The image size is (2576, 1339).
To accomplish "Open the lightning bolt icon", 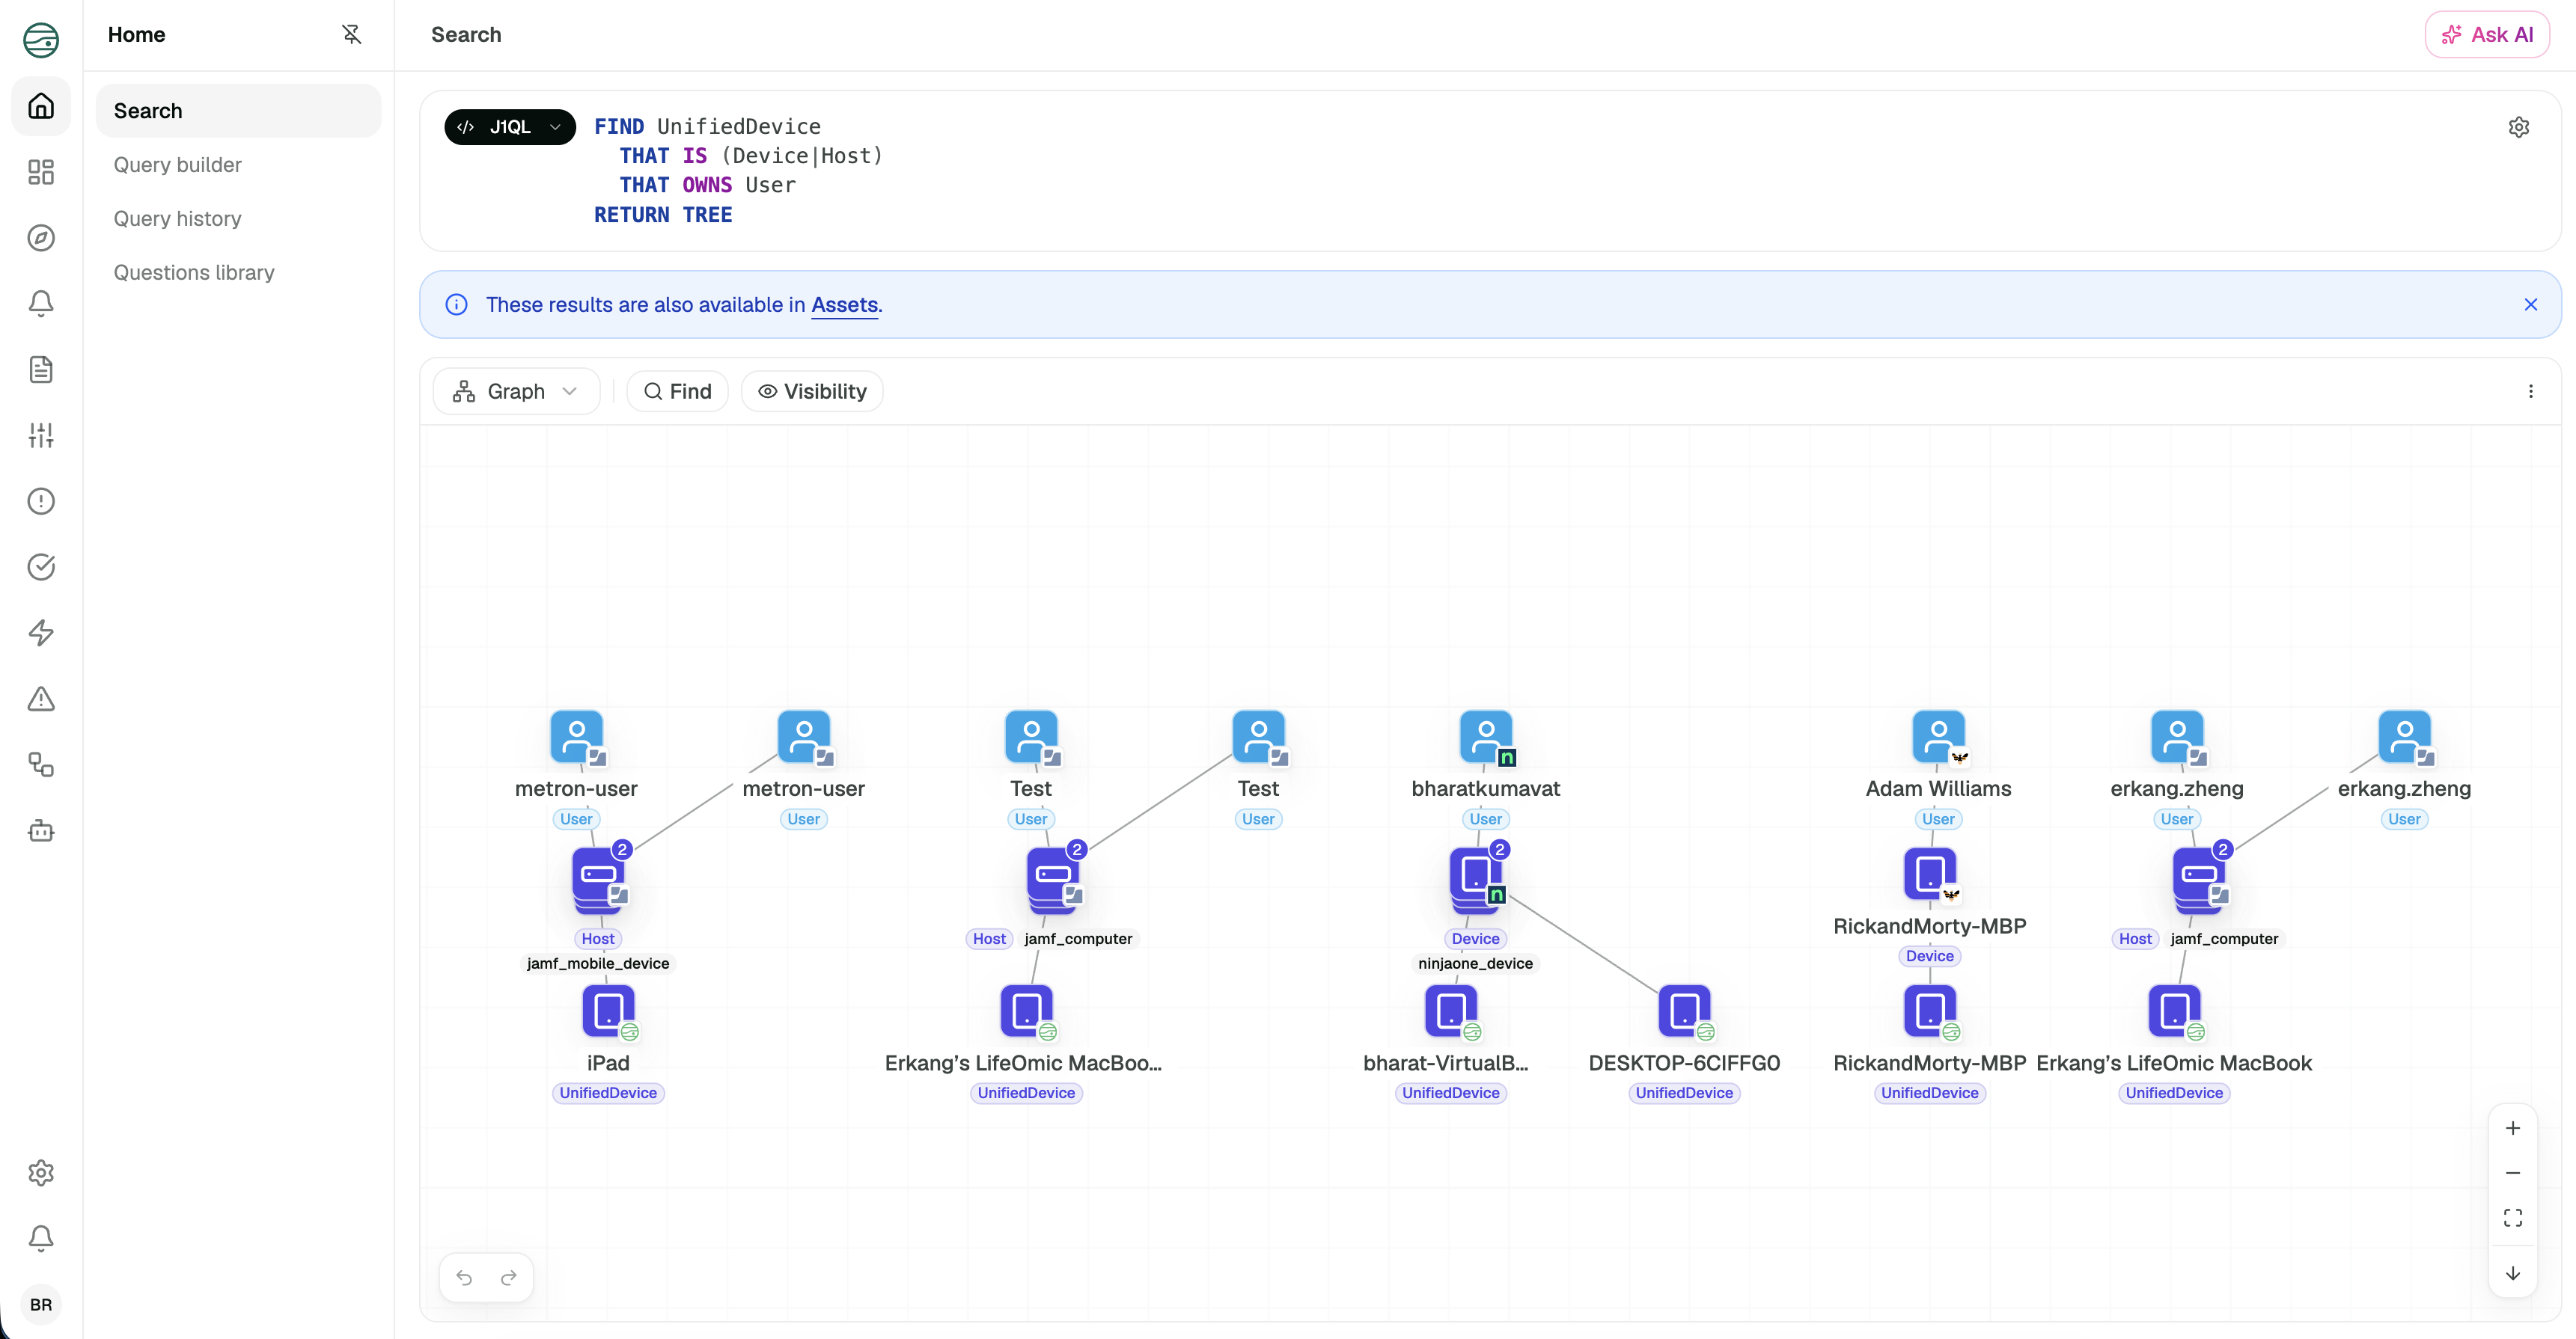I will coord(41,633).
